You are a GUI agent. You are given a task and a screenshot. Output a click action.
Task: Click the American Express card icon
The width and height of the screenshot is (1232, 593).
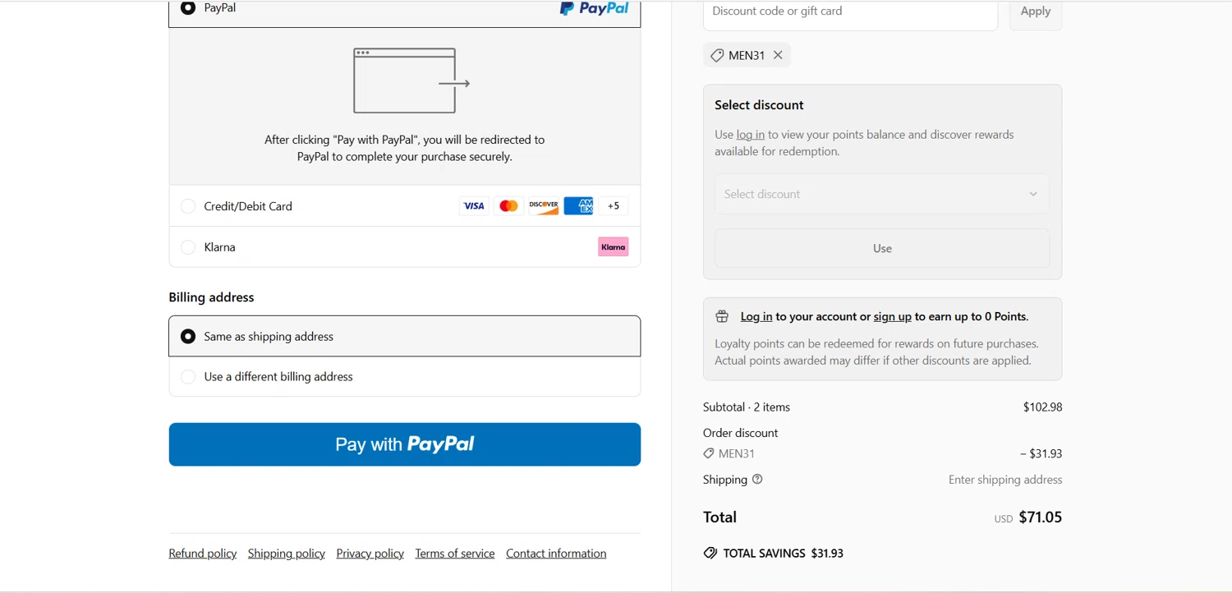[578, 206]
